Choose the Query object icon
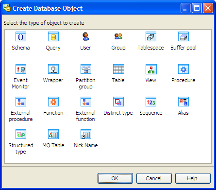216x190 pixels. click(53, 36)
